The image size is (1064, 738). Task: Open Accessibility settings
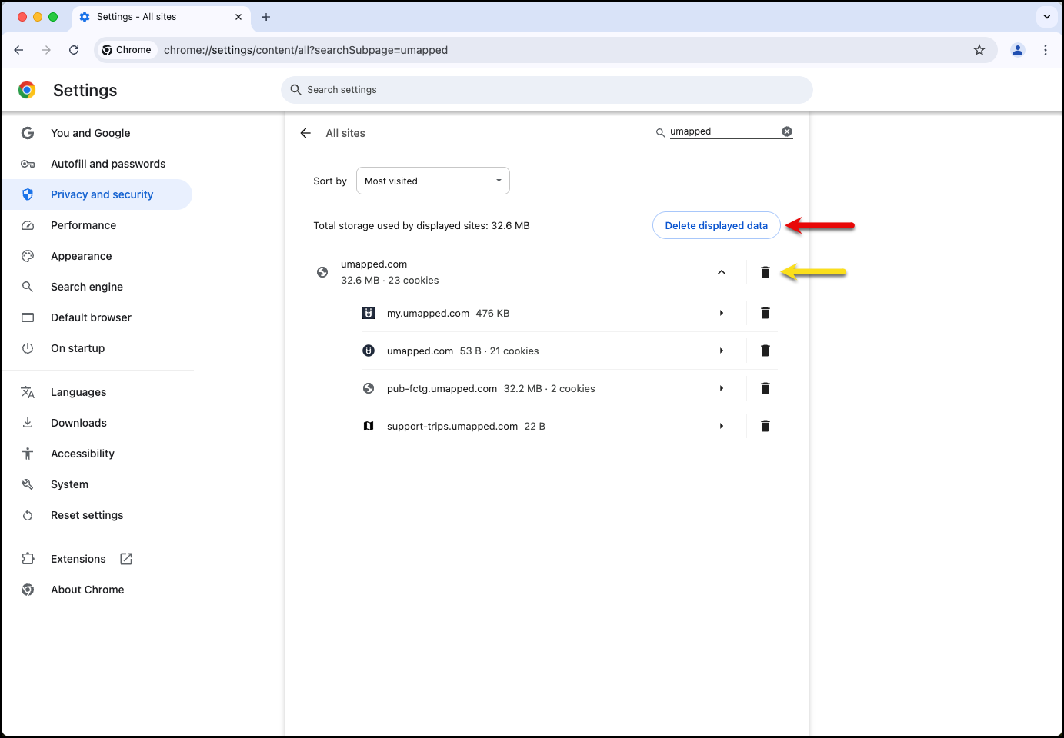point(97,454)
